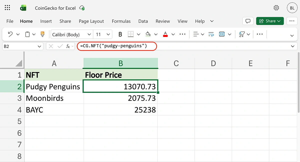
Task: Click the confirm checkmark in formula bar
Action: (x=60, y=46)
